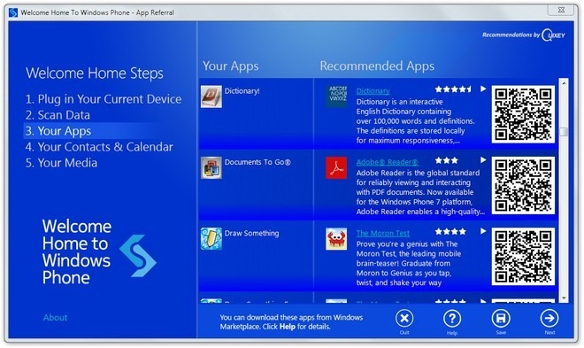Open the Dictionary recommended app link
This screenshot has height=348, width=584.
(x=373, y=91)
